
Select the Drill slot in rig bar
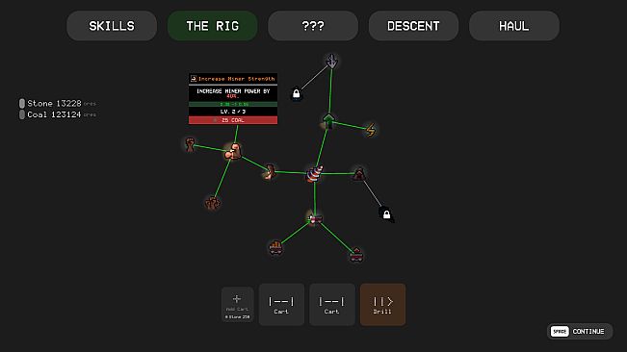pos(382,305)
